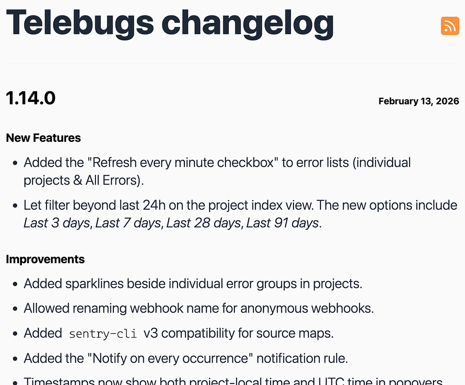Click the Telebugs changelog title
Screen dimensions: 465x385
click(x=170, y=24)
